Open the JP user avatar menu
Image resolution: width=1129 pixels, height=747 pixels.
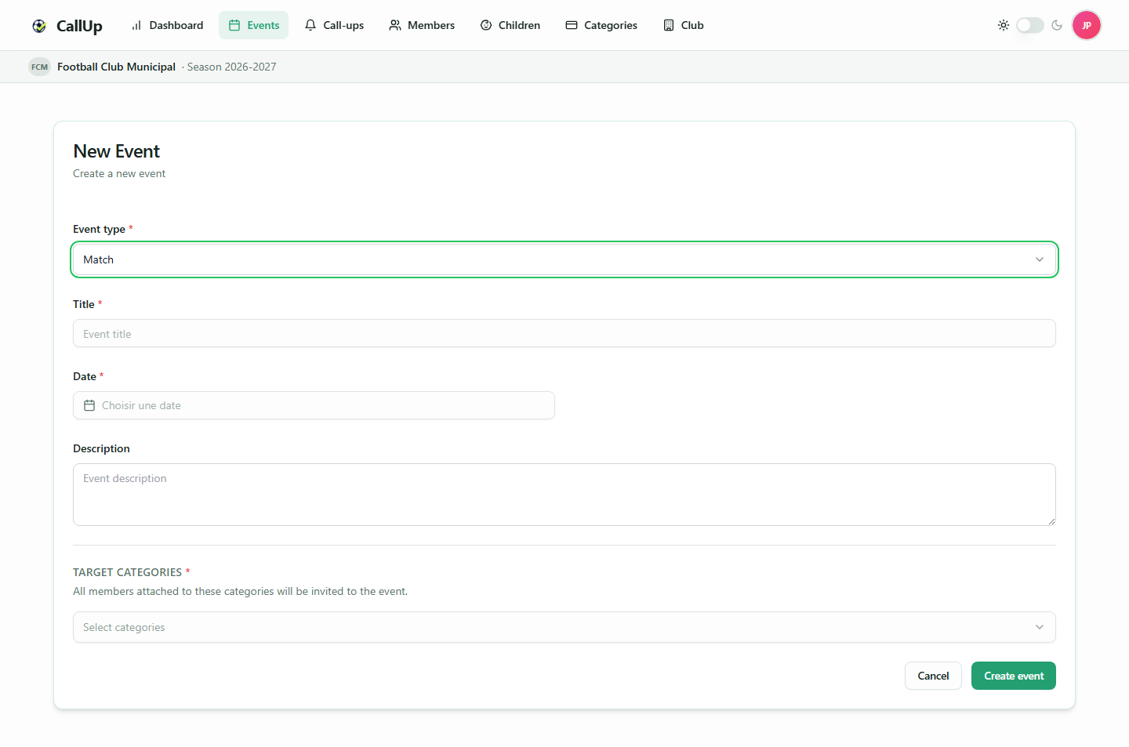[x=1087, y=25]
